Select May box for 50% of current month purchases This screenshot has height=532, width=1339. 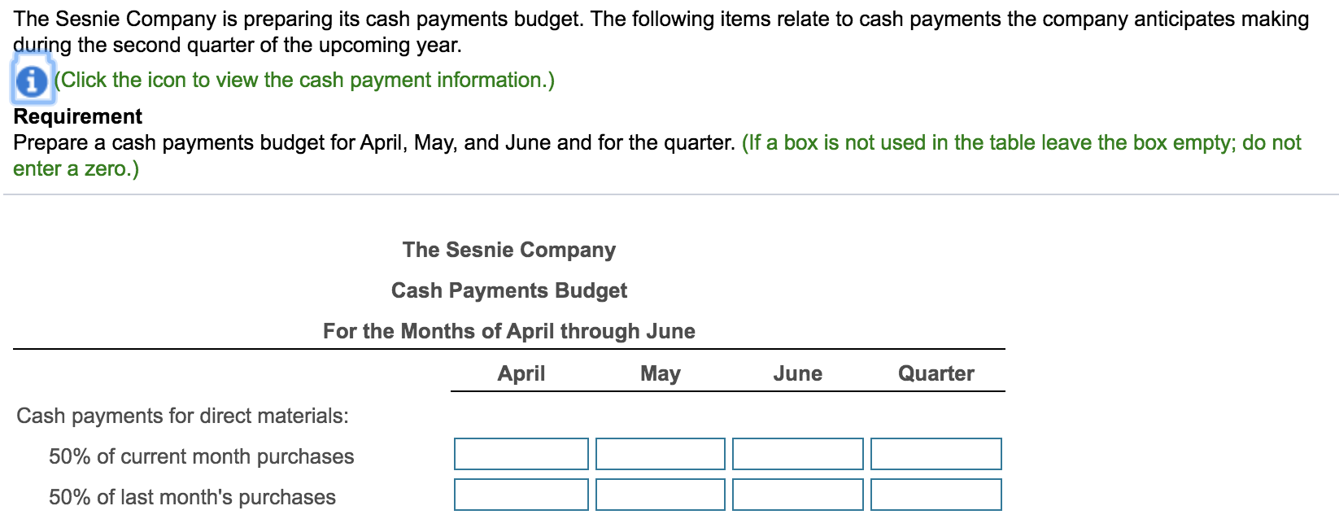[x=661, y=454]
